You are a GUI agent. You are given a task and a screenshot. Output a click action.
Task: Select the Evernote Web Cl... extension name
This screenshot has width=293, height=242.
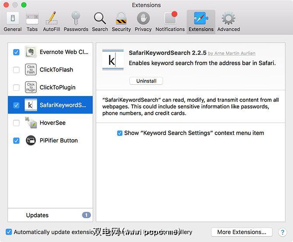64,52
